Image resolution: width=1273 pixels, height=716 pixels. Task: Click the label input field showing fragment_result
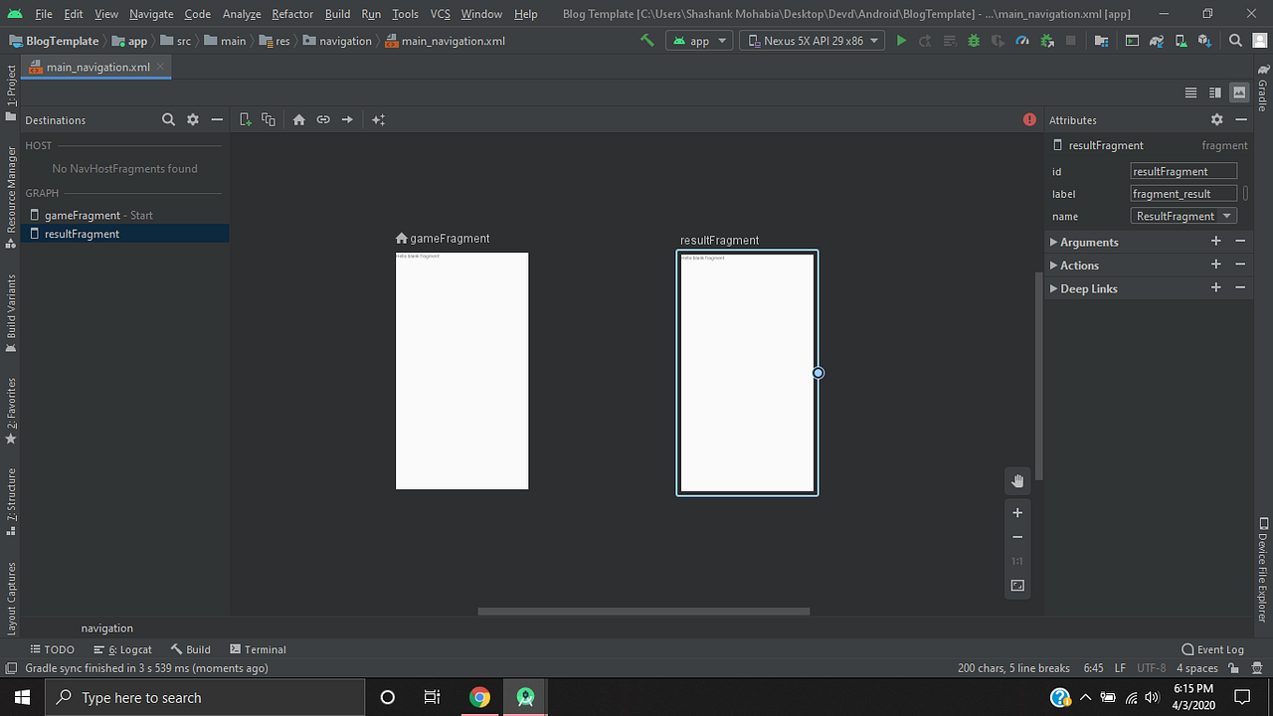(x=1182, y=193)
